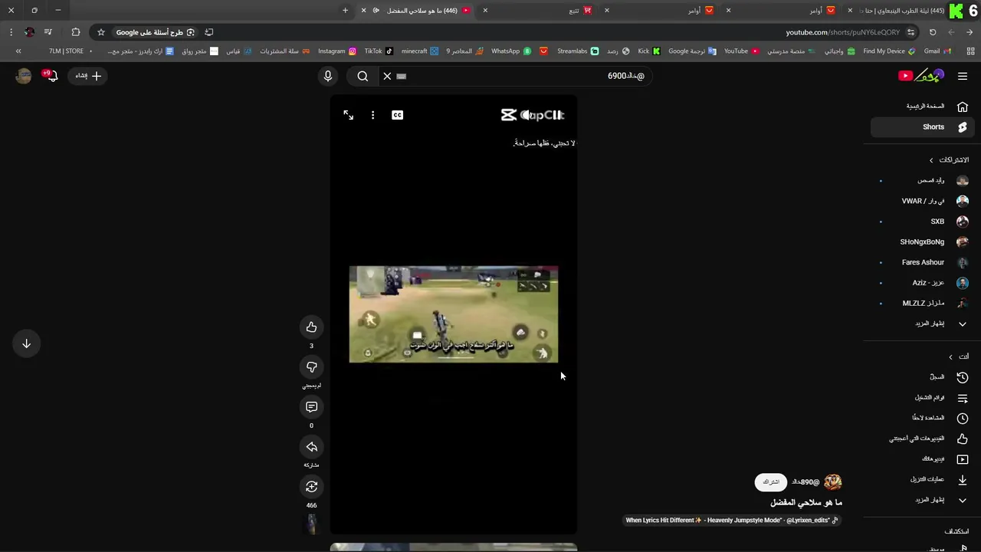Viewport: 981px width, 552px height.
Task: Open Playlists (قوائم التشغيل) in sidebar
Action: tap(922, 398)
